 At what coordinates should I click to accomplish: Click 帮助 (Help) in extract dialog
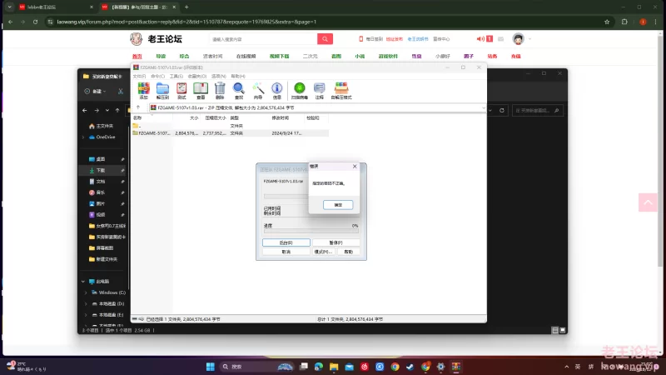coord(348,252)
